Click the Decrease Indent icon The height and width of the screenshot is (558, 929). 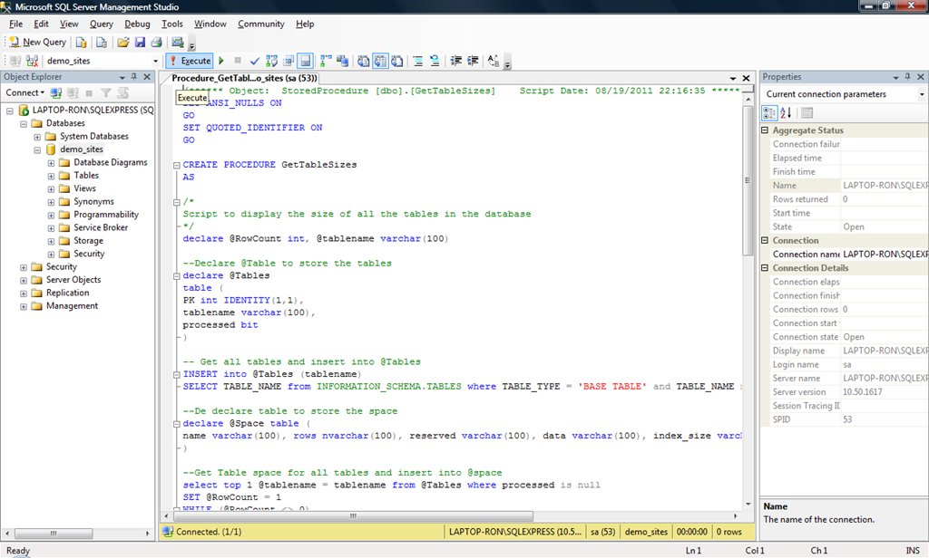[456, 61]
